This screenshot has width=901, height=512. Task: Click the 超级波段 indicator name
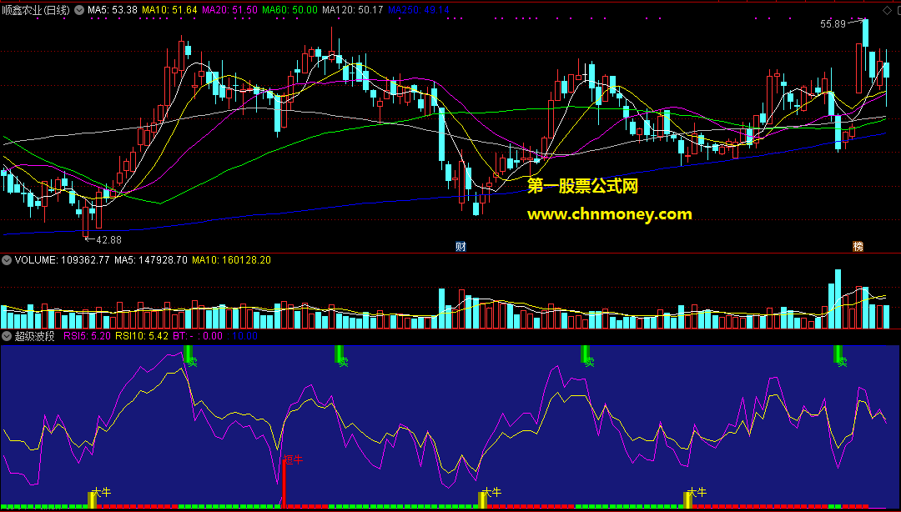tap(34, 336)
